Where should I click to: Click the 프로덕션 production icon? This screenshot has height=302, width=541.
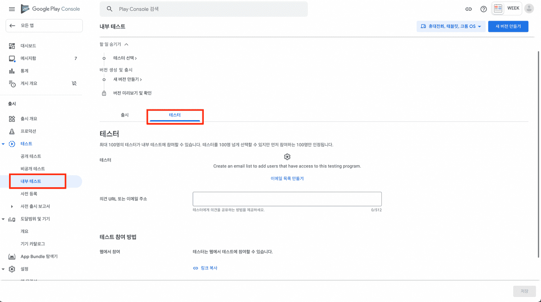click(x=12, y=131)
